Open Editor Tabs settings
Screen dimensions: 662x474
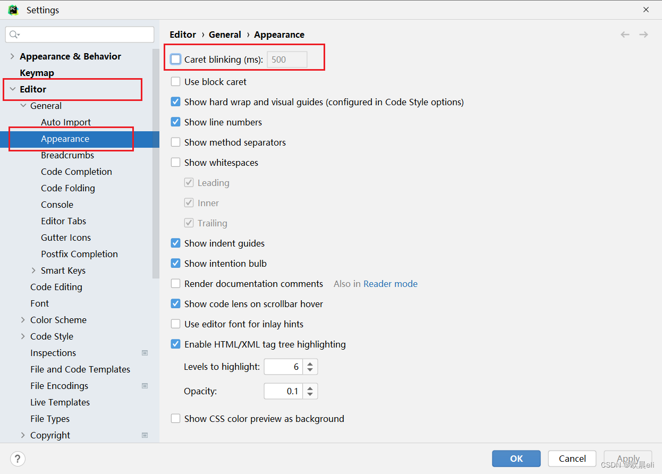(x=63, y=221)
